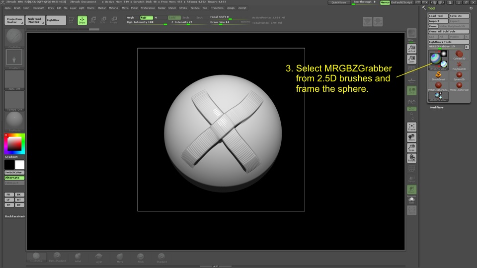The width and height of the screenshot is (477, 268).
Task: Toggle the Rgb channel button
Action: (146, 18)
